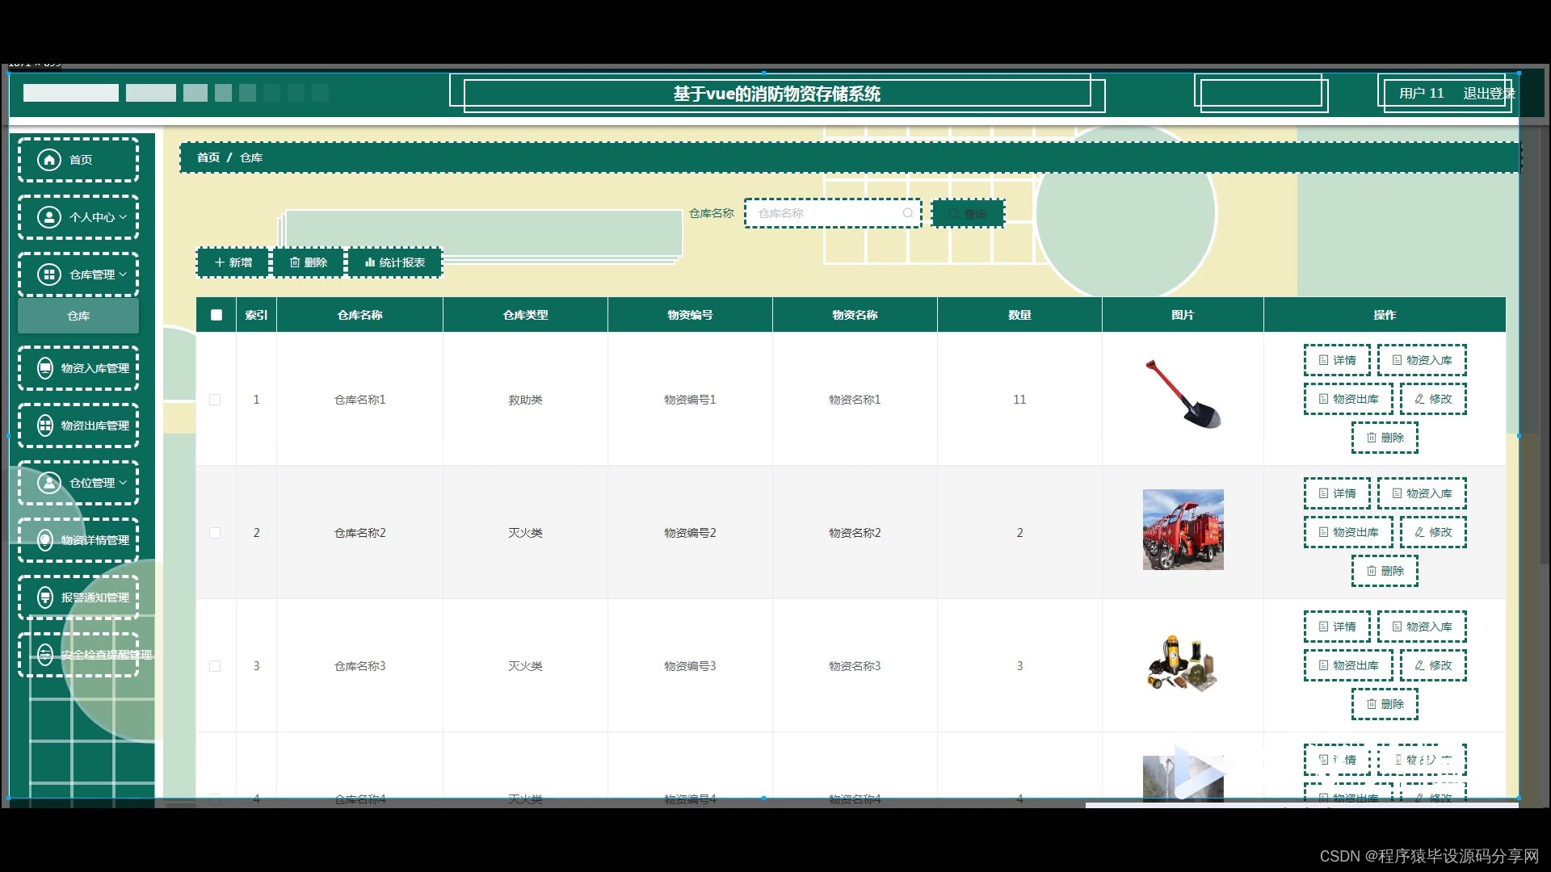Click the 仓库管理 grid icon

[49, 275]
